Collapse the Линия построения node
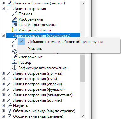 3,9
